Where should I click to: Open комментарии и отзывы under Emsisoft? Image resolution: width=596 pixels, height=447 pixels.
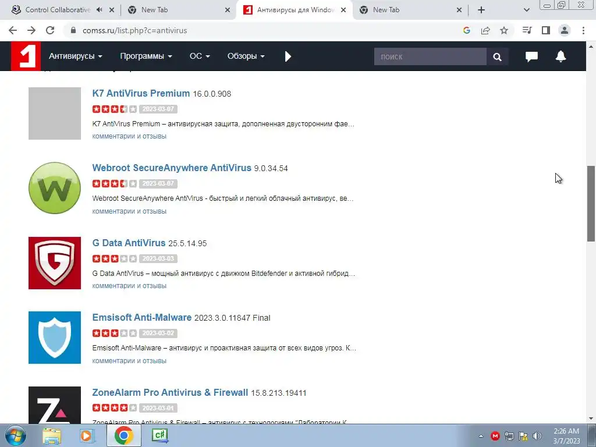(x=129, y=361)
